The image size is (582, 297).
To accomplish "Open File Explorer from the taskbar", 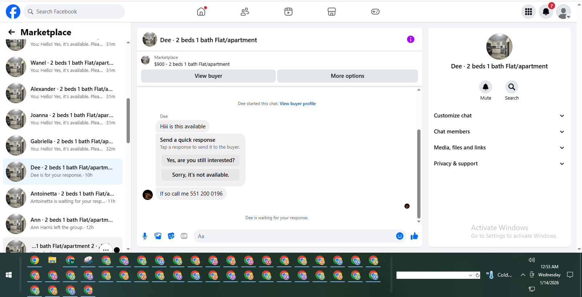I will [52, 260].
